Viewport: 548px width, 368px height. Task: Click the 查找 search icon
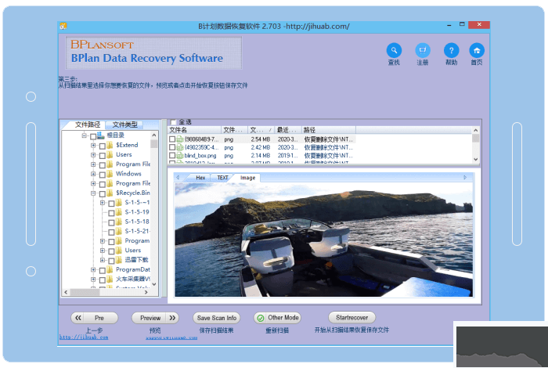coord(394,50)
